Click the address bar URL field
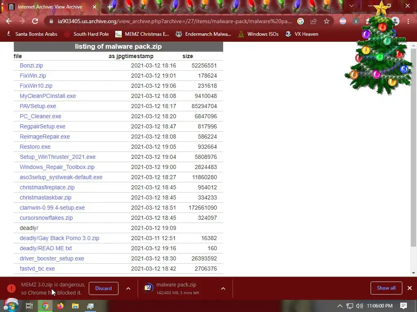The image size is (417, 312). pyautogui.click(x=174, y=21)
